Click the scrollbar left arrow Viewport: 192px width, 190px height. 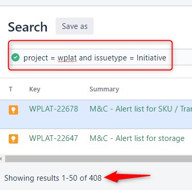(x=1, y=159)
